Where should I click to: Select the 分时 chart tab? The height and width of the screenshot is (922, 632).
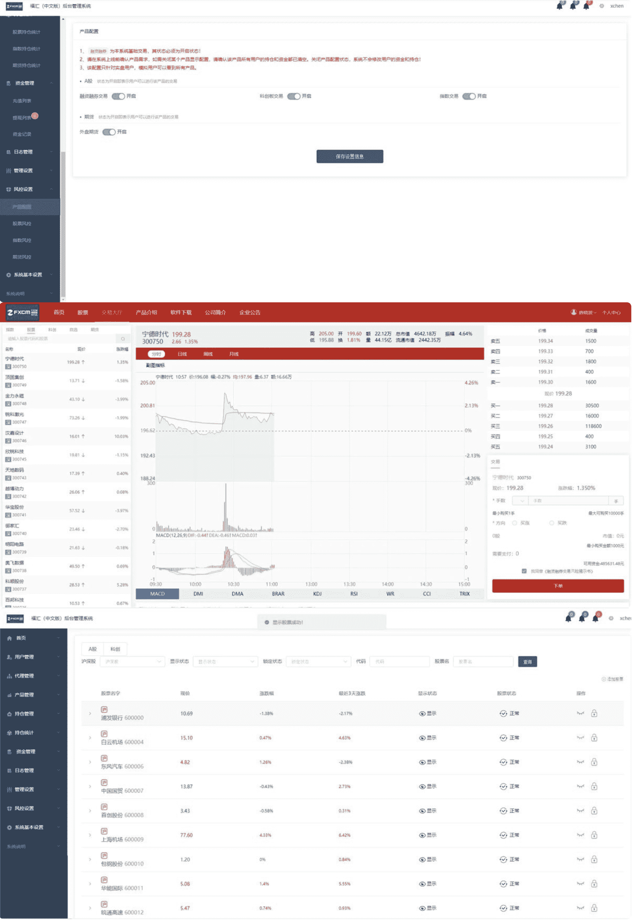(156, 354)
